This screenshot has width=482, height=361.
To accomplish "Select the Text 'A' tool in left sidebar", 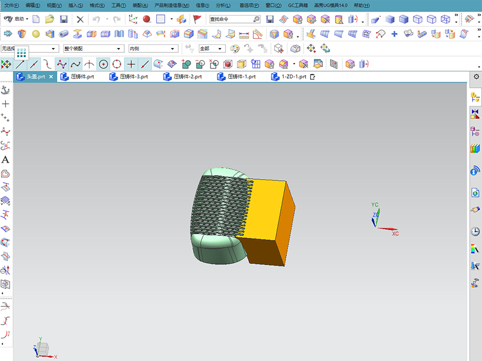I will [5, 160].
